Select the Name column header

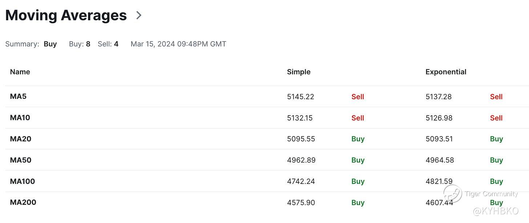(20, 72)
